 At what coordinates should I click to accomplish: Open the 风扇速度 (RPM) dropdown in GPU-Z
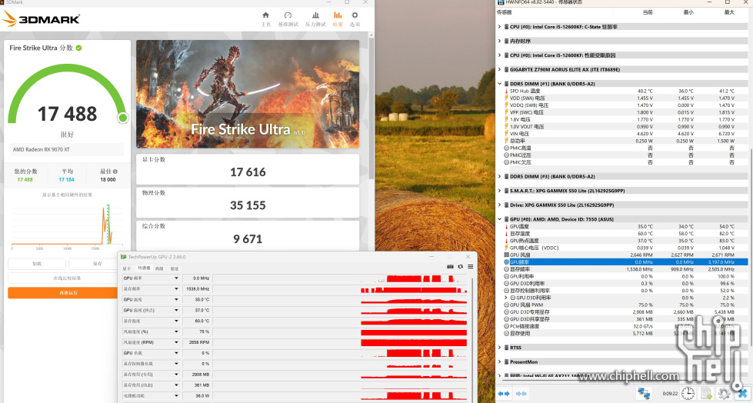[176, 342]
